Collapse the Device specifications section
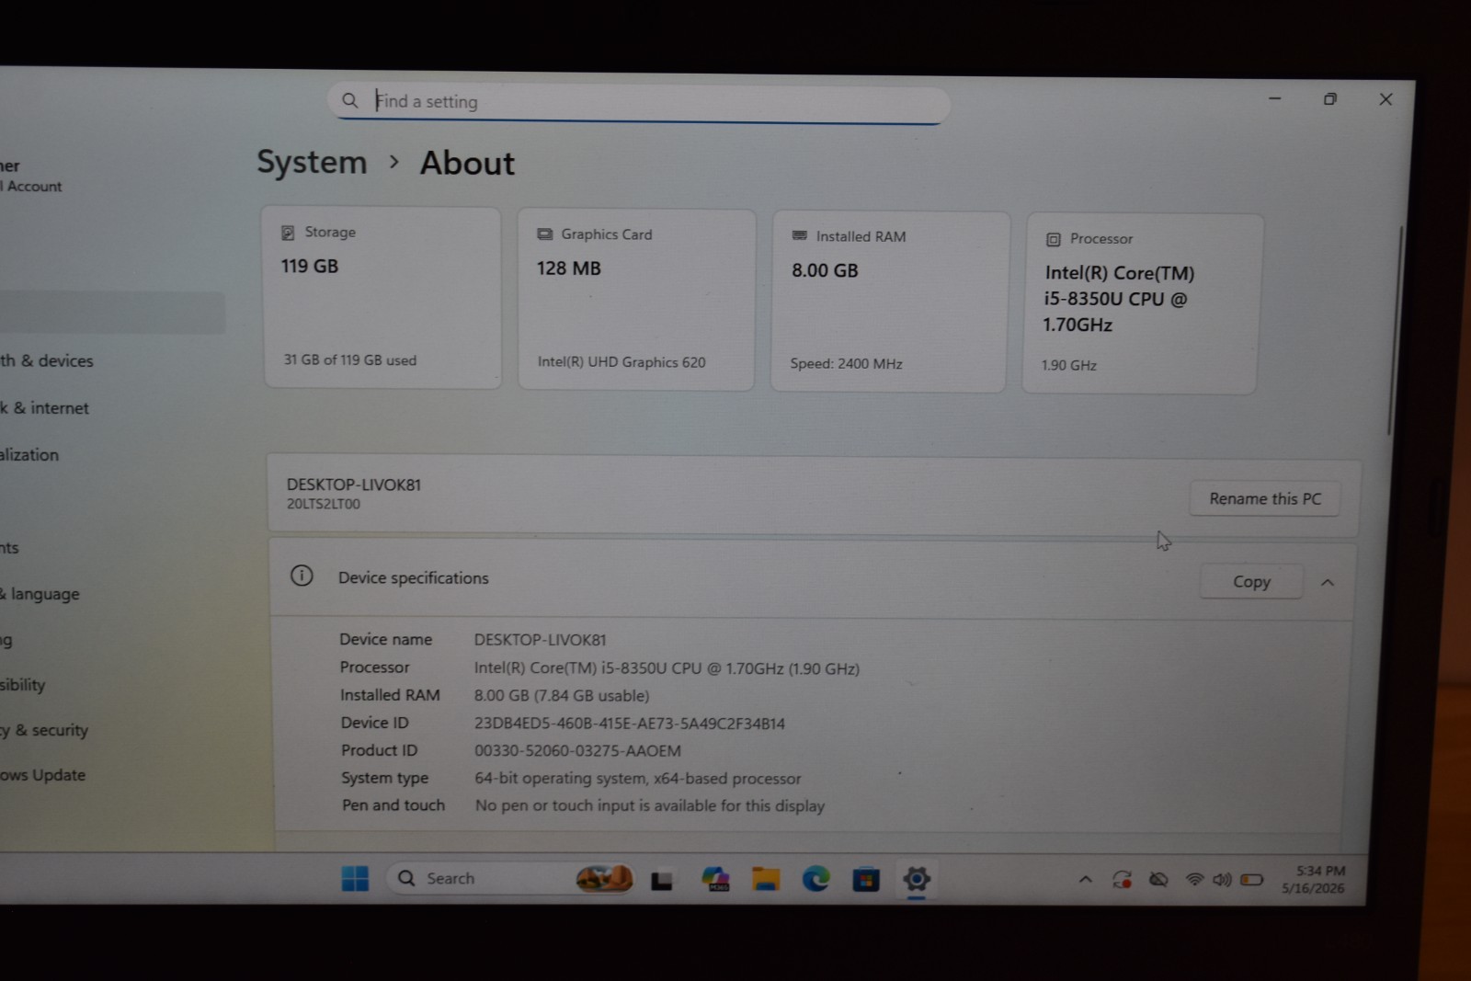The height and width of the screenshot is (981, 1471). point(1327,583)
